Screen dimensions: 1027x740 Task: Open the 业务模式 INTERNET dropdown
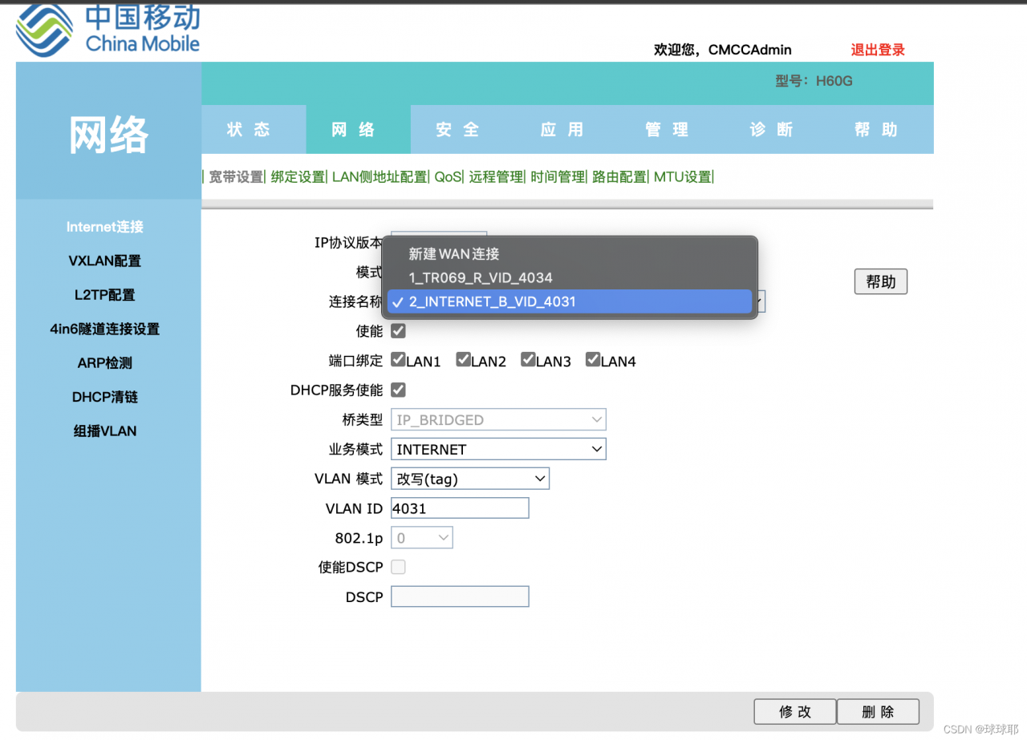[498, 449]
